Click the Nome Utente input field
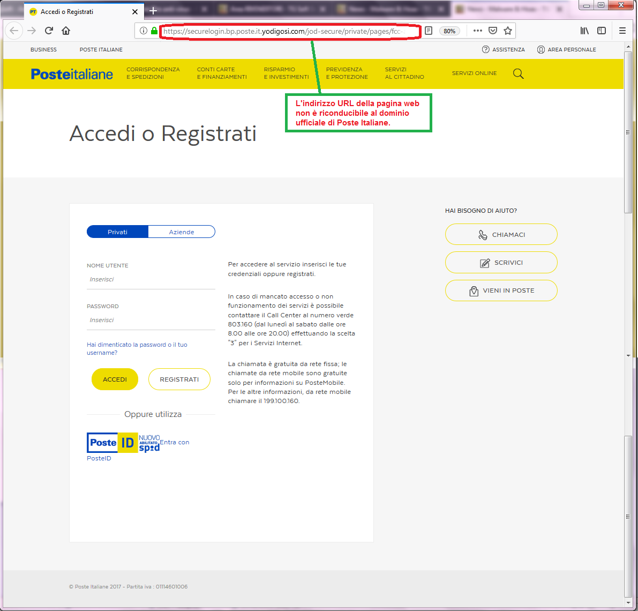638x611 pixels. click(x=151, y=280)
